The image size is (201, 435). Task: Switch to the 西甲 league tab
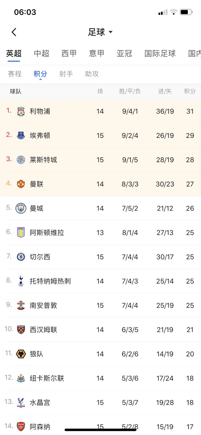[x=69, y=53]
